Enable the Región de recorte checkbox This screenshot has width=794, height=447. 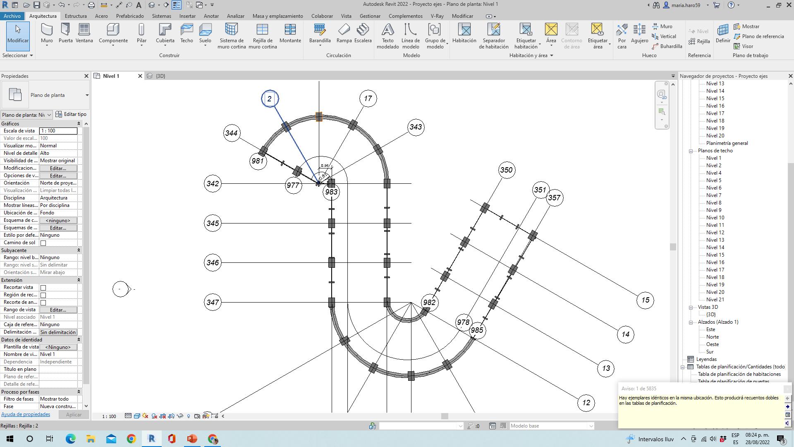point(43,295)
